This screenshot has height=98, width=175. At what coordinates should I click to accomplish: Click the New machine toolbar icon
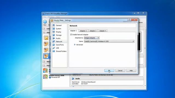pos(45,22)
